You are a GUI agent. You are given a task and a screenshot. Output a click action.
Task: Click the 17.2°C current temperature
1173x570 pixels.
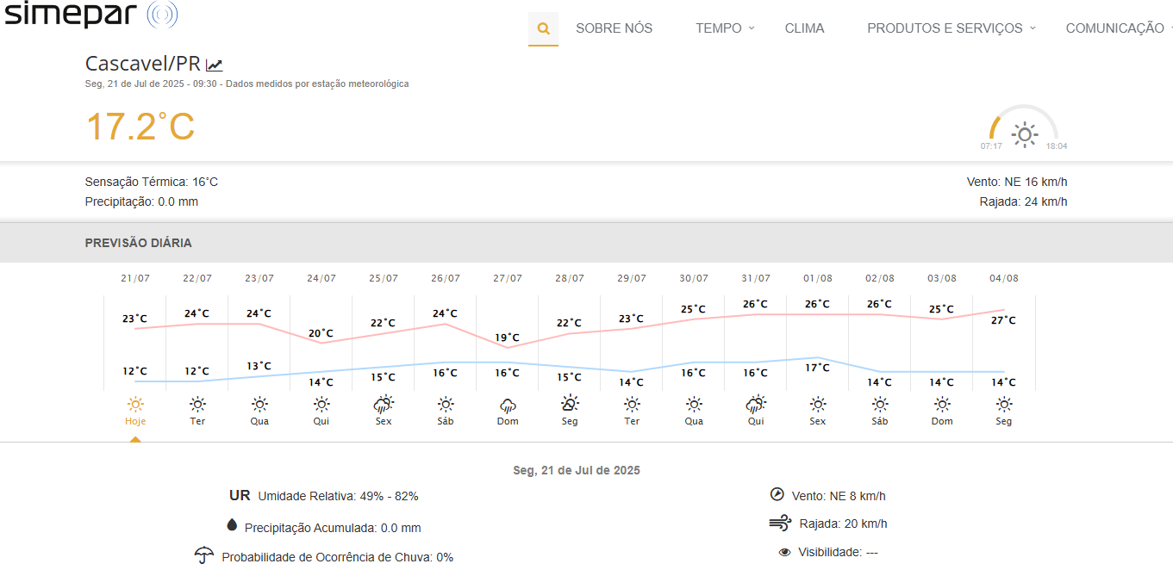[x=140, y=127]
